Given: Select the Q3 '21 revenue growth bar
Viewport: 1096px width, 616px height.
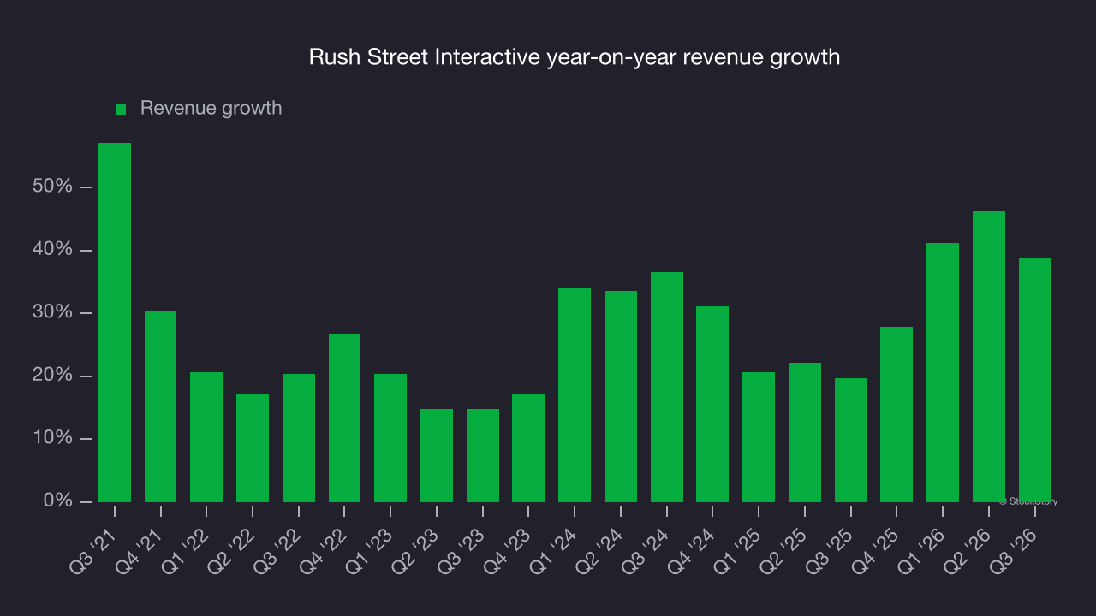Looking at the screenshot, I should (x=115, y=323).
